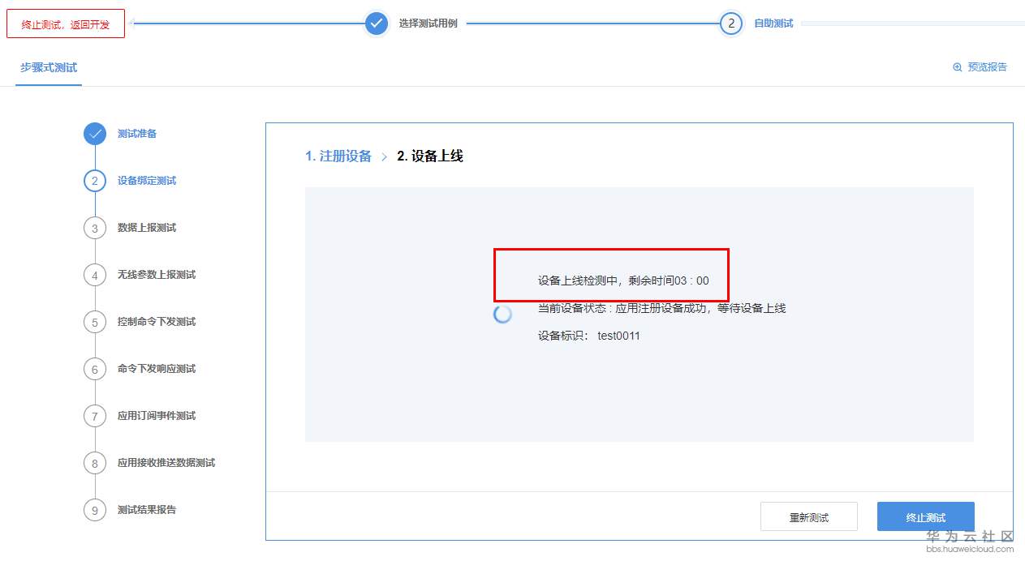The height and width of the screenshot is (561, 1025).
Task: Click the step 4 circle beside 无线参数上报测试
Action: tap(95, 275)
